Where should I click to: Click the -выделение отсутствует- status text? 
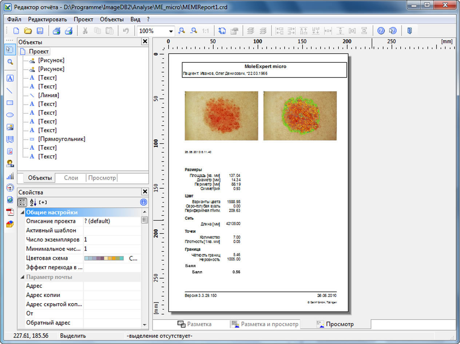[x=160, y=336]
